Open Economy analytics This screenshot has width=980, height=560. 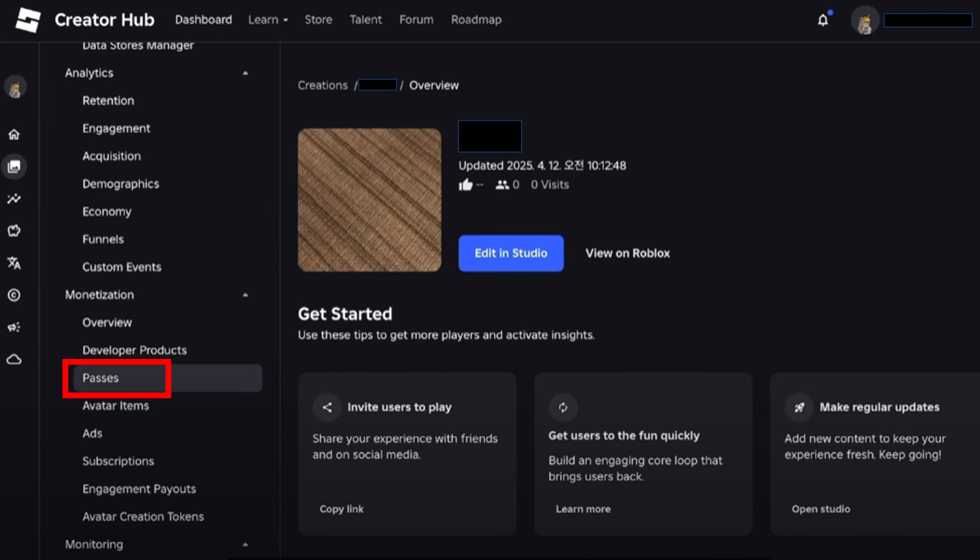click(x=107, y=211)
